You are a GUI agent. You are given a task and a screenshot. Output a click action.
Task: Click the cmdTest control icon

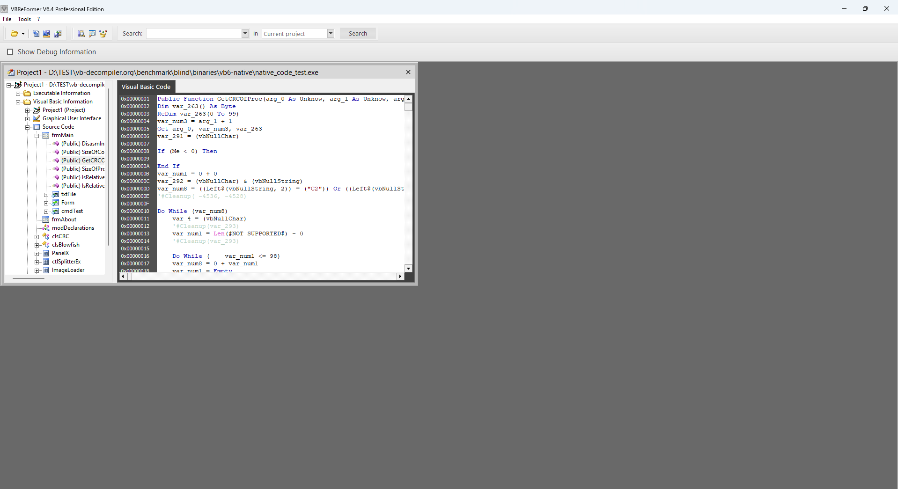(56, 211)
